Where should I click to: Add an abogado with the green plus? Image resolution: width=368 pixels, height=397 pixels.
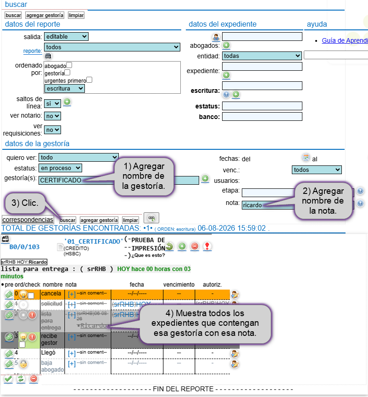coord(226,45)
